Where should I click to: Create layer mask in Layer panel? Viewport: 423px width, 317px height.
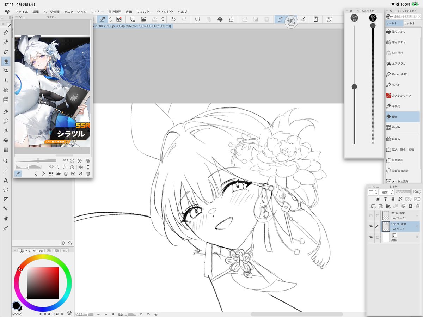[x=410, y=206]
